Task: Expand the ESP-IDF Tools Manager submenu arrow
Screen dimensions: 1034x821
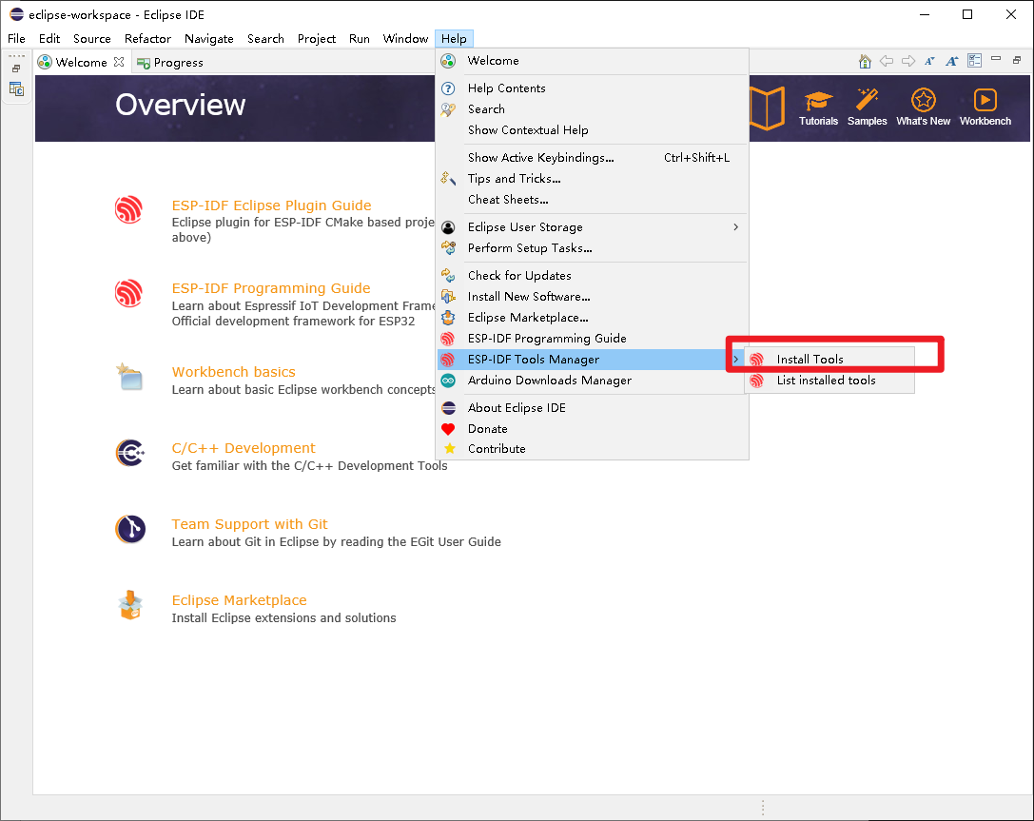Action: point(735,360)
